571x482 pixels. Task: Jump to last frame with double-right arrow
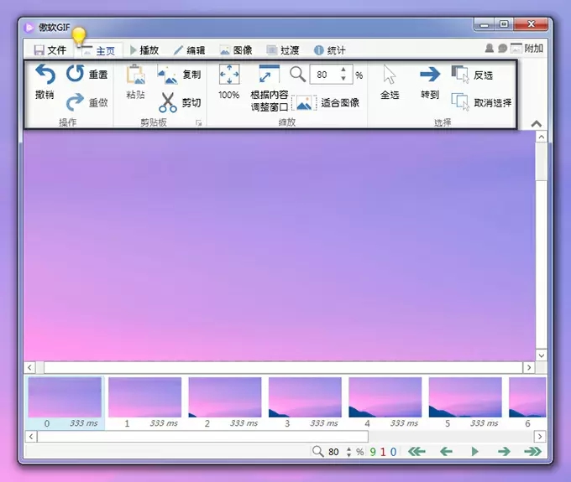coord(532,452)
